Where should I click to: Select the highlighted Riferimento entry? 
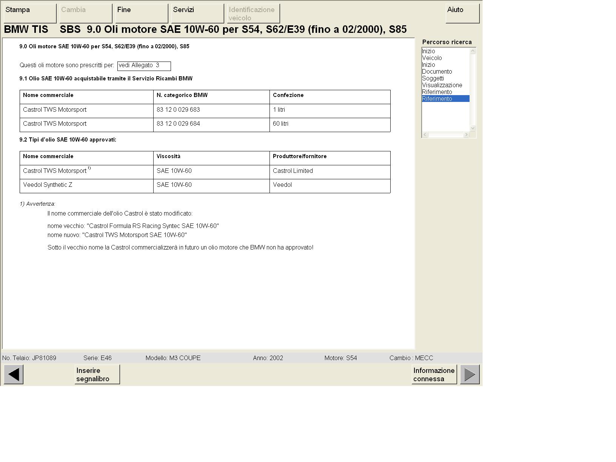[x=445, y=99]
